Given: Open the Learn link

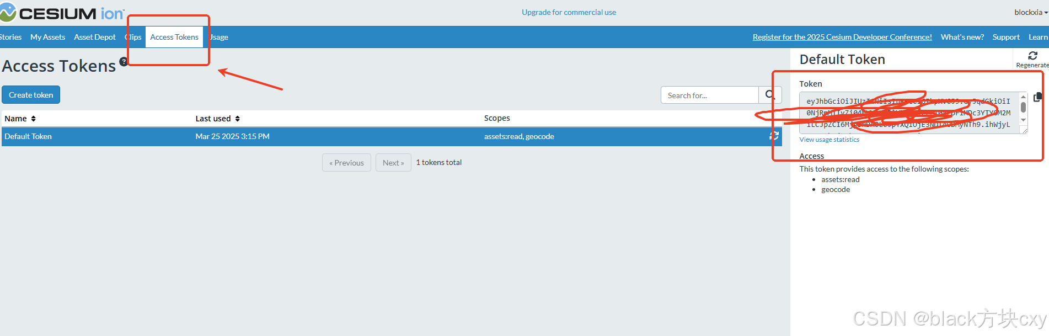Looking at the screenshot, I should coord(1038,37).
